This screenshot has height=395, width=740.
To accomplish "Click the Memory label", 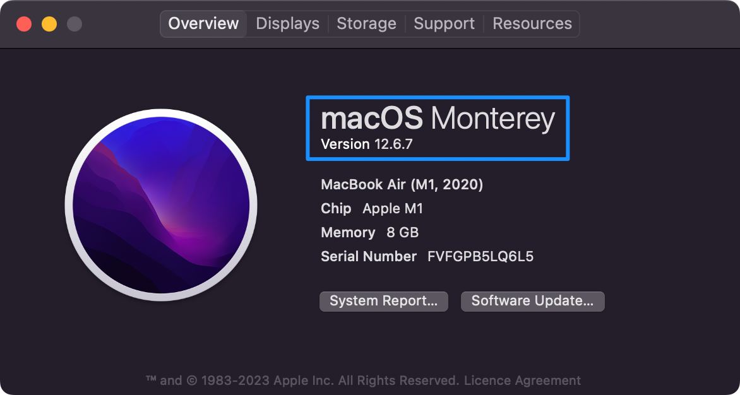I will click(x=348, y=232).
